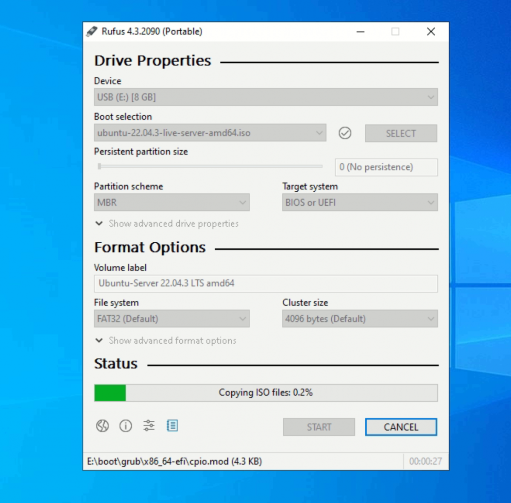Viewport: 511px width, 503px height.
Task: Click the SELECT button
Action: click(401, 133)
